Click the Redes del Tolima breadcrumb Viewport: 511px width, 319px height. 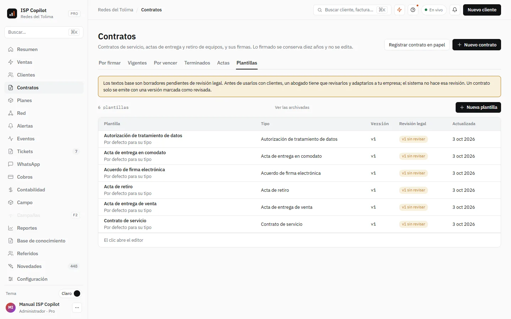point(116,10)
